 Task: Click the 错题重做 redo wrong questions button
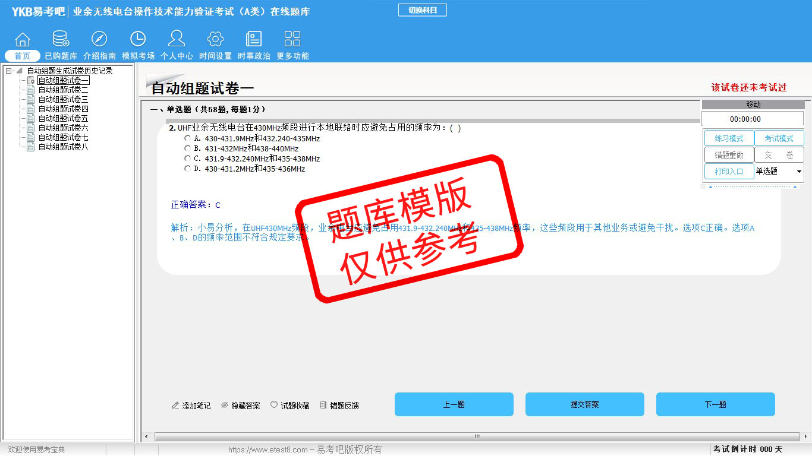click(x=729, y=155)
